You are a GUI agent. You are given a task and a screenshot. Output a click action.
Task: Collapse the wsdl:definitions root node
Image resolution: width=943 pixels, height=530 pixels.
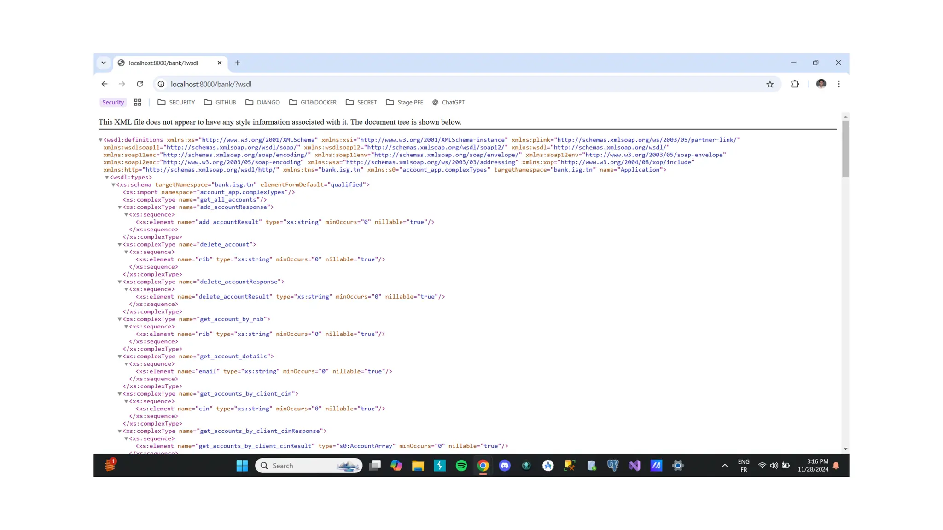(100, 140)
